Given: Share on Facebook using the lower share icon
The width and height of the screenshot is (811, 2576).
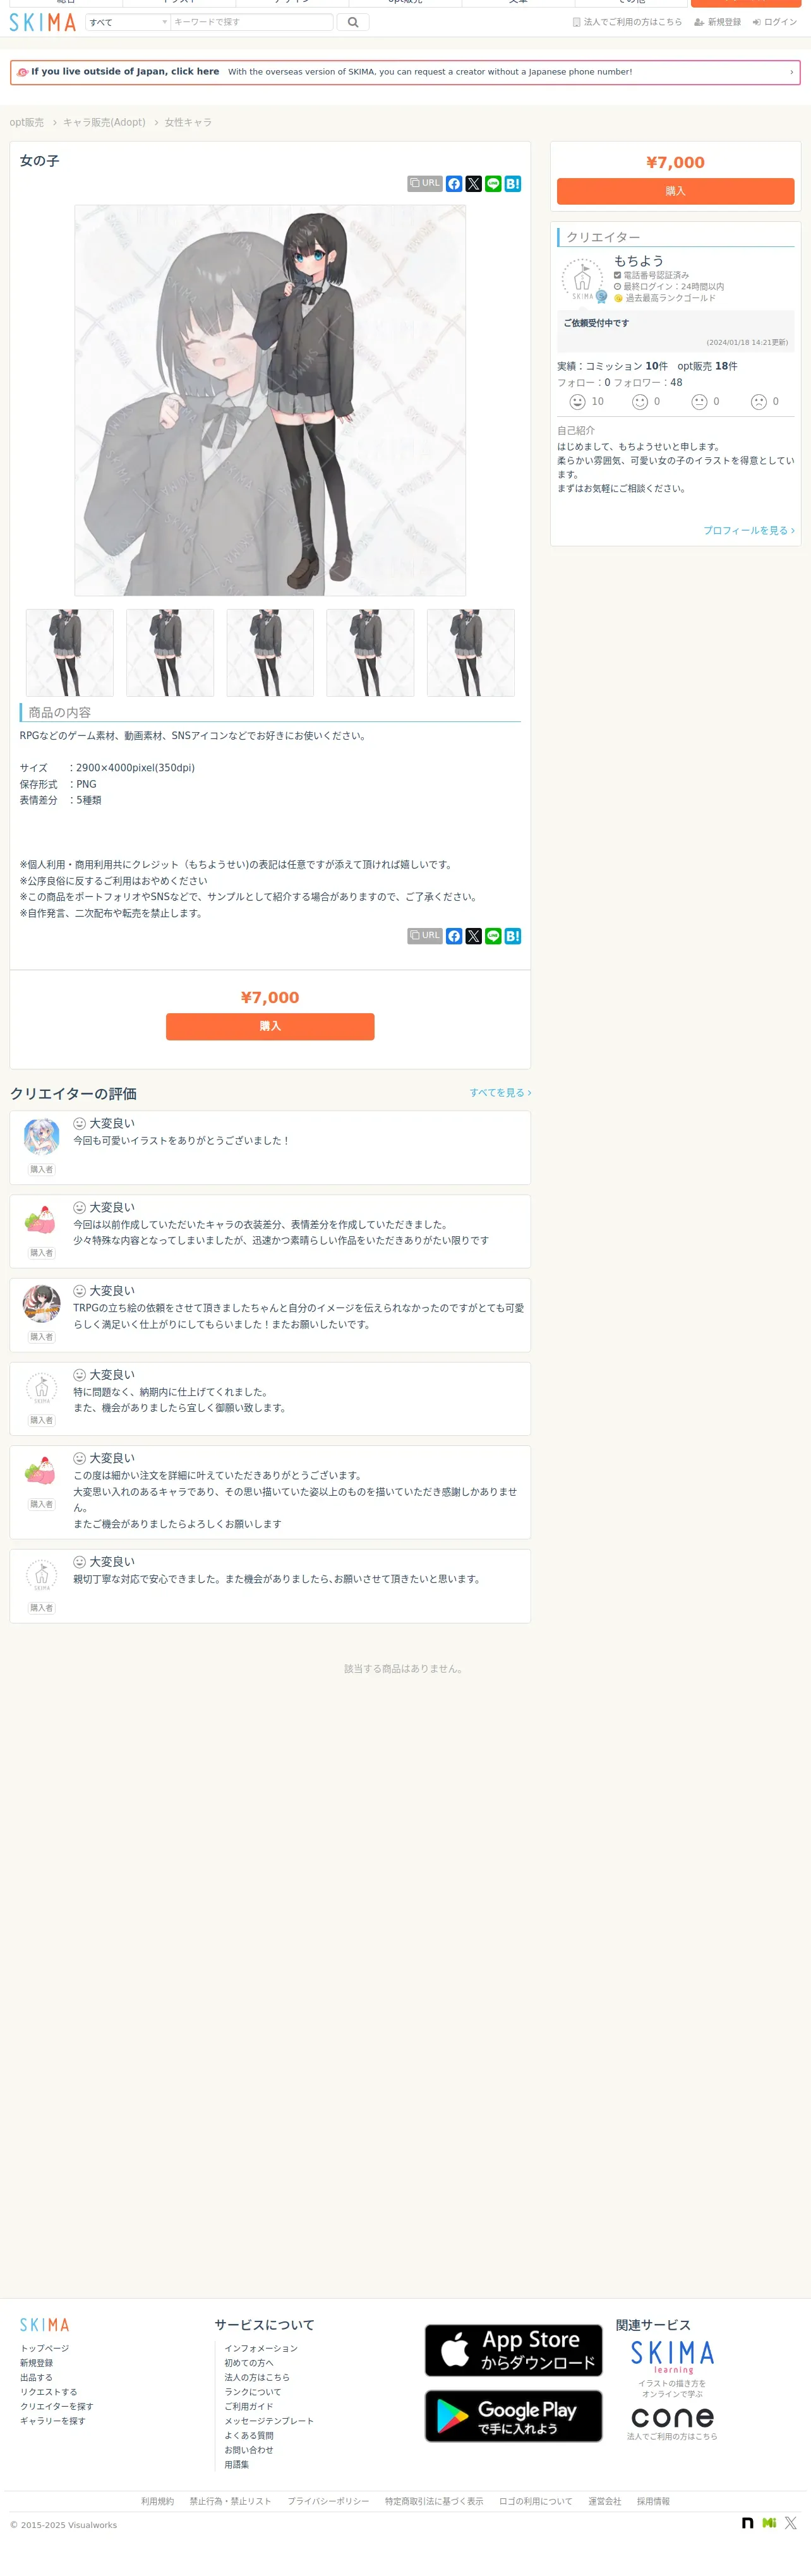Looking at the screenshot, I should coord(454,936).
